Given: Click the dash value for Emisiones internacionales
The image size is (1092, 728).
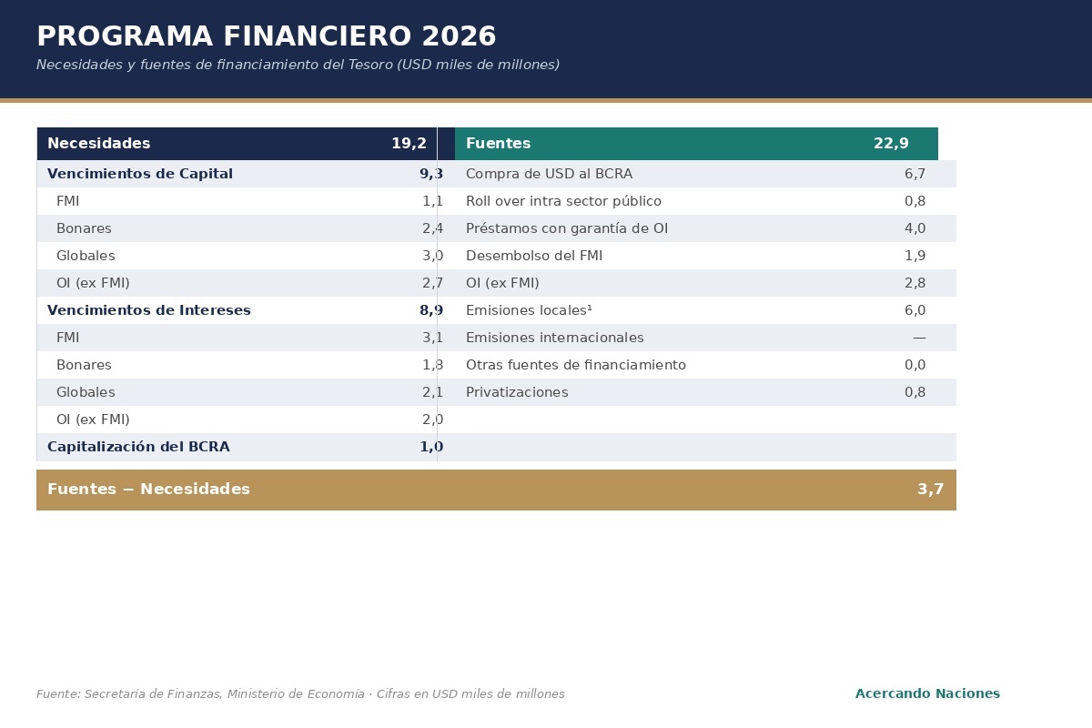Looking at the screenshot, I should [x=919, y=338].
